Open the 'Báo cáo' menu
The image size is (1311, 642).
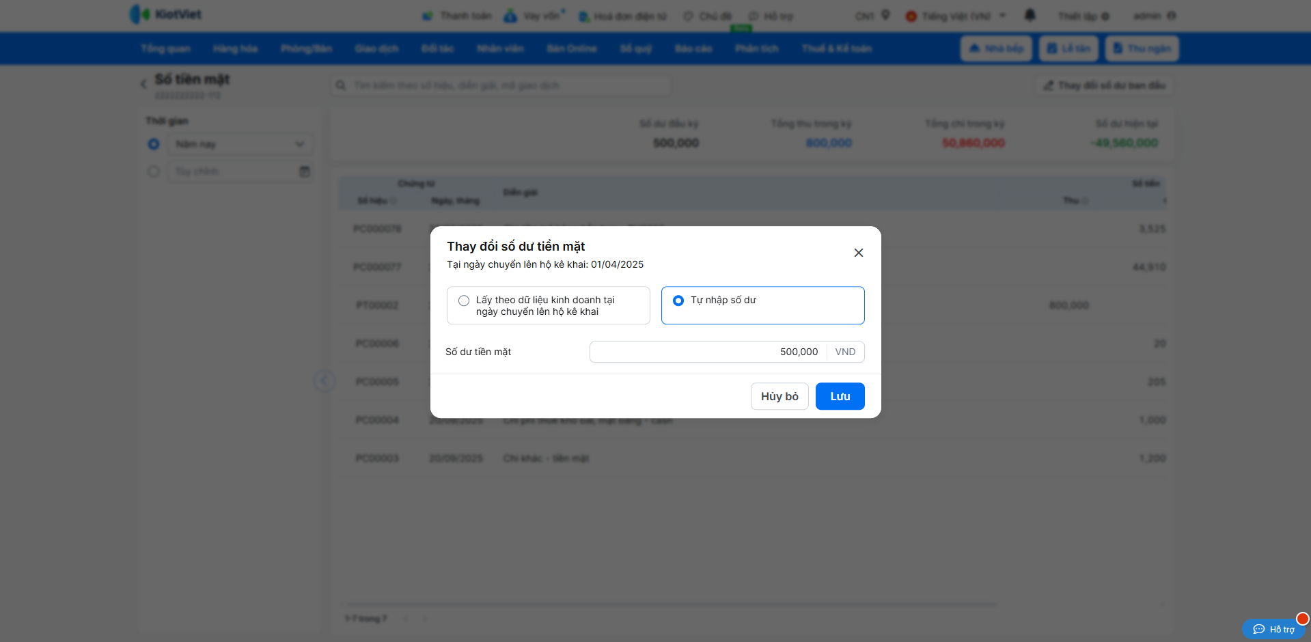click(693, 48)
